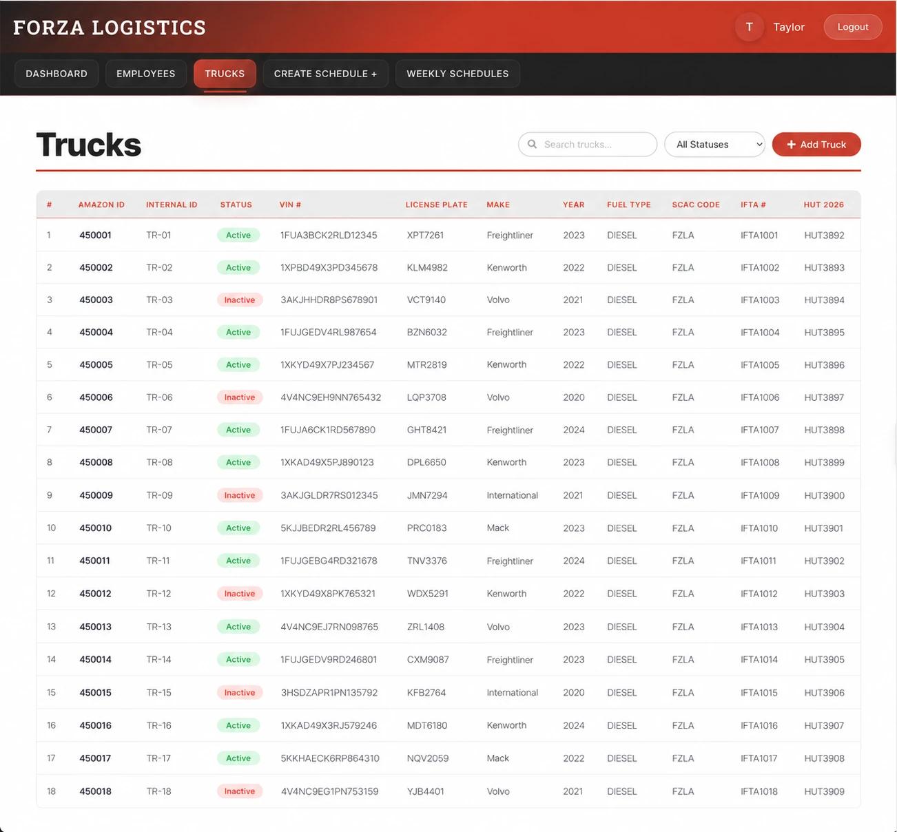Click HUT3904 cell
The height and width of the screenshot is (832, 897).
click(824, 627)
